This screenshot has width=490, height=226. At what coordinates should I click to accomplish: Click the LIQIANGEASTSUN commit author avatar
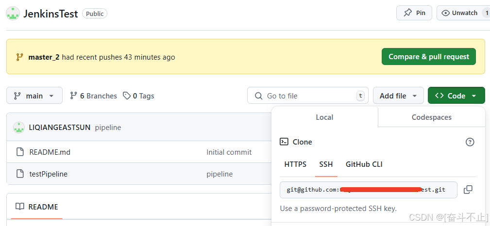click(x=19, y=128)
